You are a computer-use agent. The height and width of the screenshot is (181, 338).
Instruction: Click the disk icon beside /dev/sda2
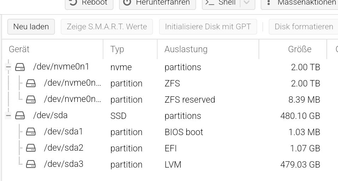coord(31,148)
